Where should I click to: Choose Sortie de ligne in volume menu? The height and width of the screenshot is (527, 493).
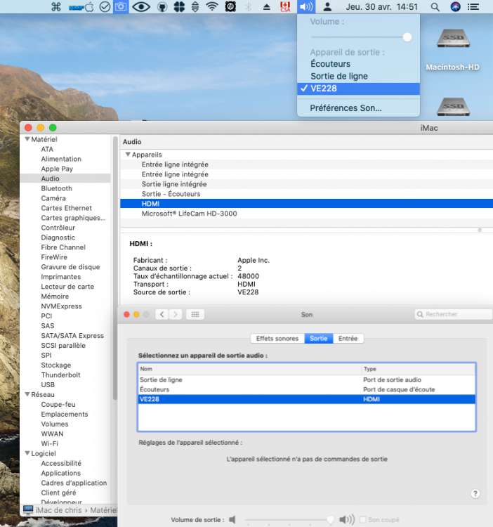coord(358,77)
